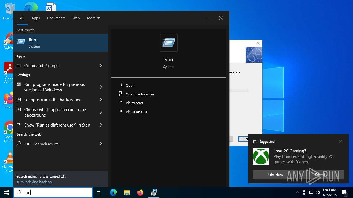Click the large Run app icon in preview

[169, 43]
